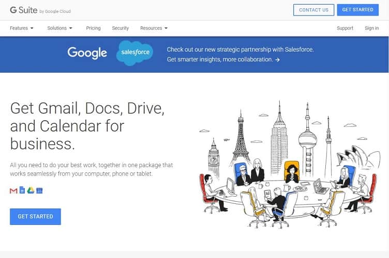The image size is (389, 258).
Task: Click Get Started below the app icons
Action: pos(35,217)
